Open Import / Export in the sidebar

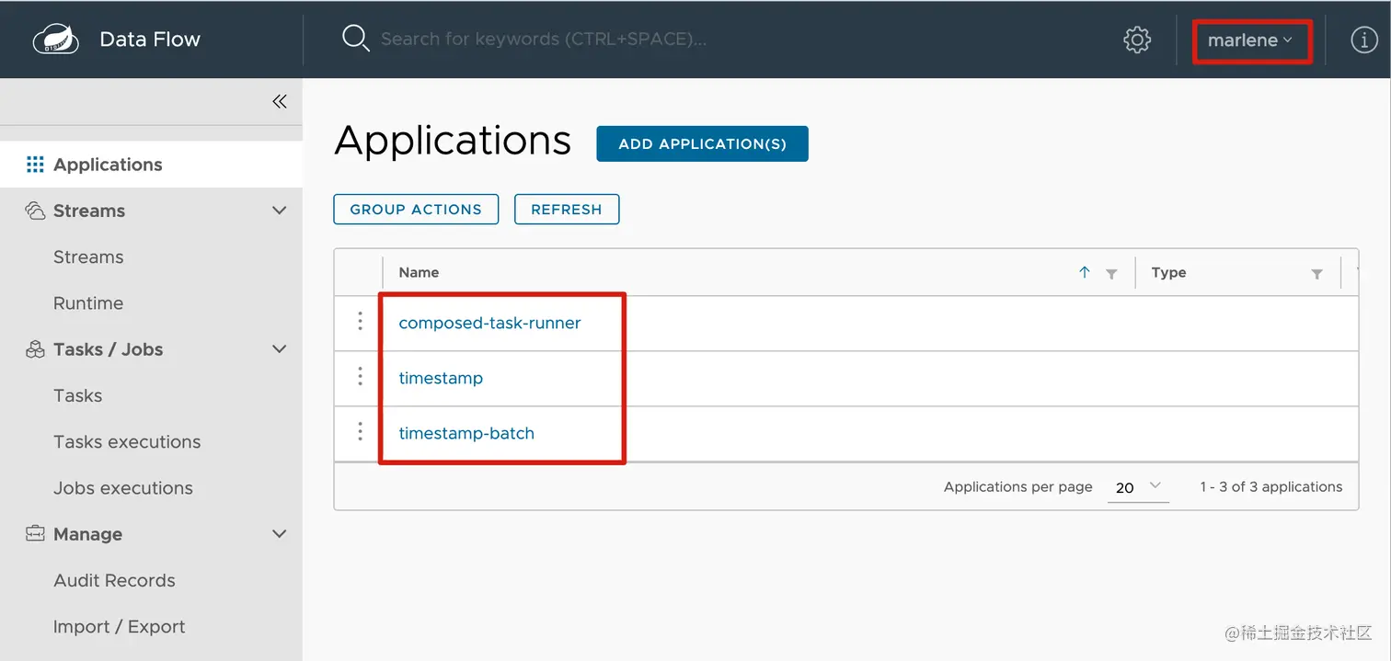coord(120,626)
